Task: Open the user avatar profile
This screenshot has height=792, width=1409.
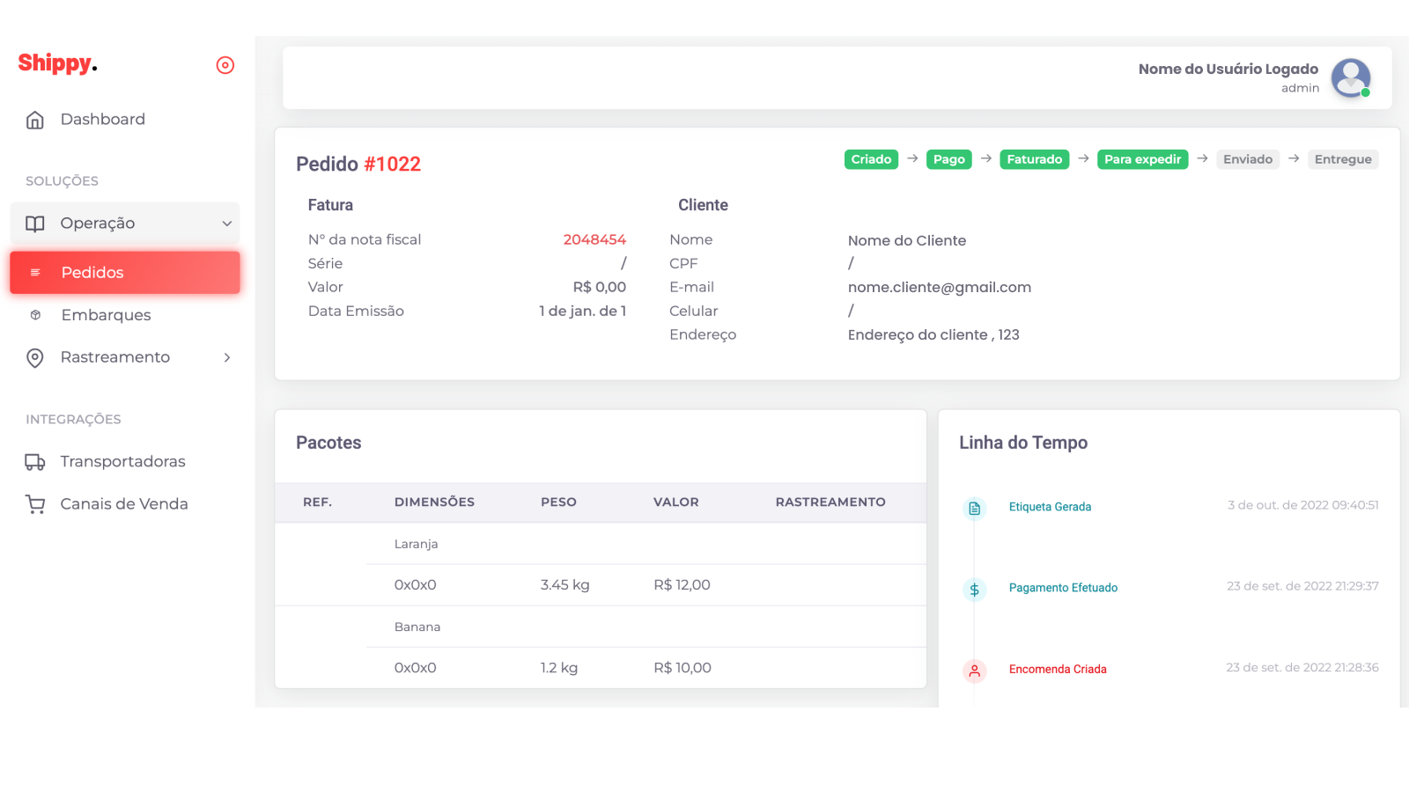Action: coord(1350,78)
